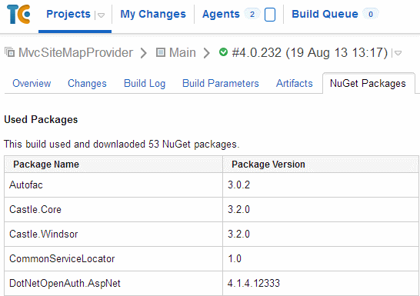Select CommonServiceLocator version 1.0 cell
Screen dimensions: 420x296
tap(321, 259)
